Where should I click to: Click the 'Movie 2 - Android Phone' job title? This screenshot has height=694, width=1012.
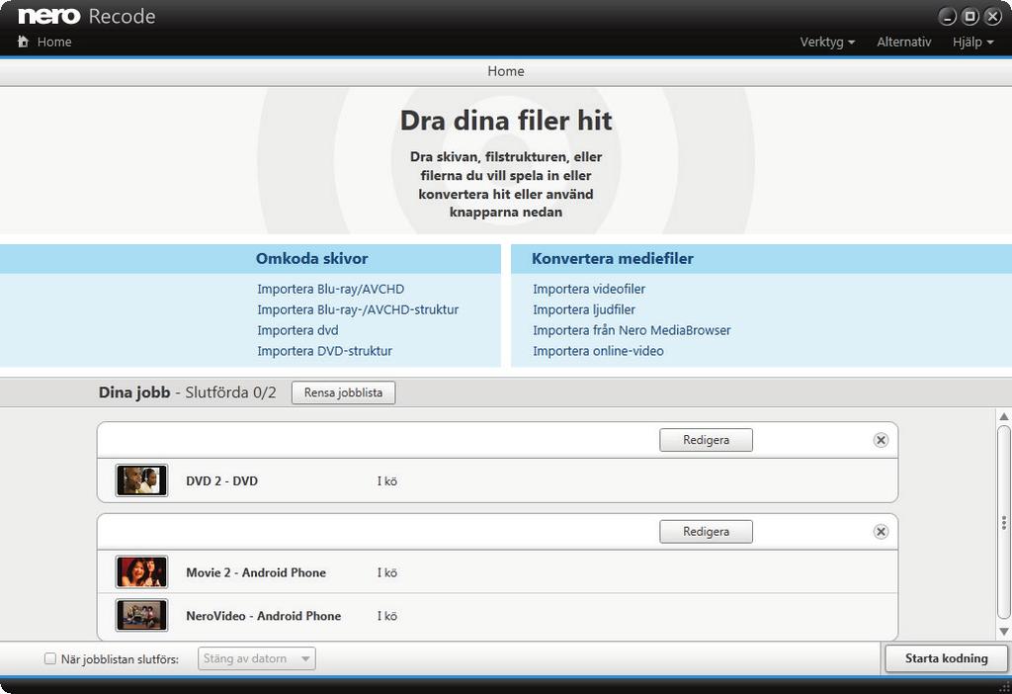click(256, 572)
